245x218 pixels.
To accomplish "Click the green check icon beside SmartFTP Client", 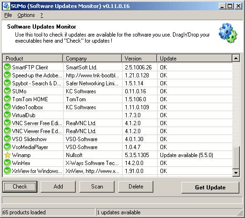I will click(7, 67).
